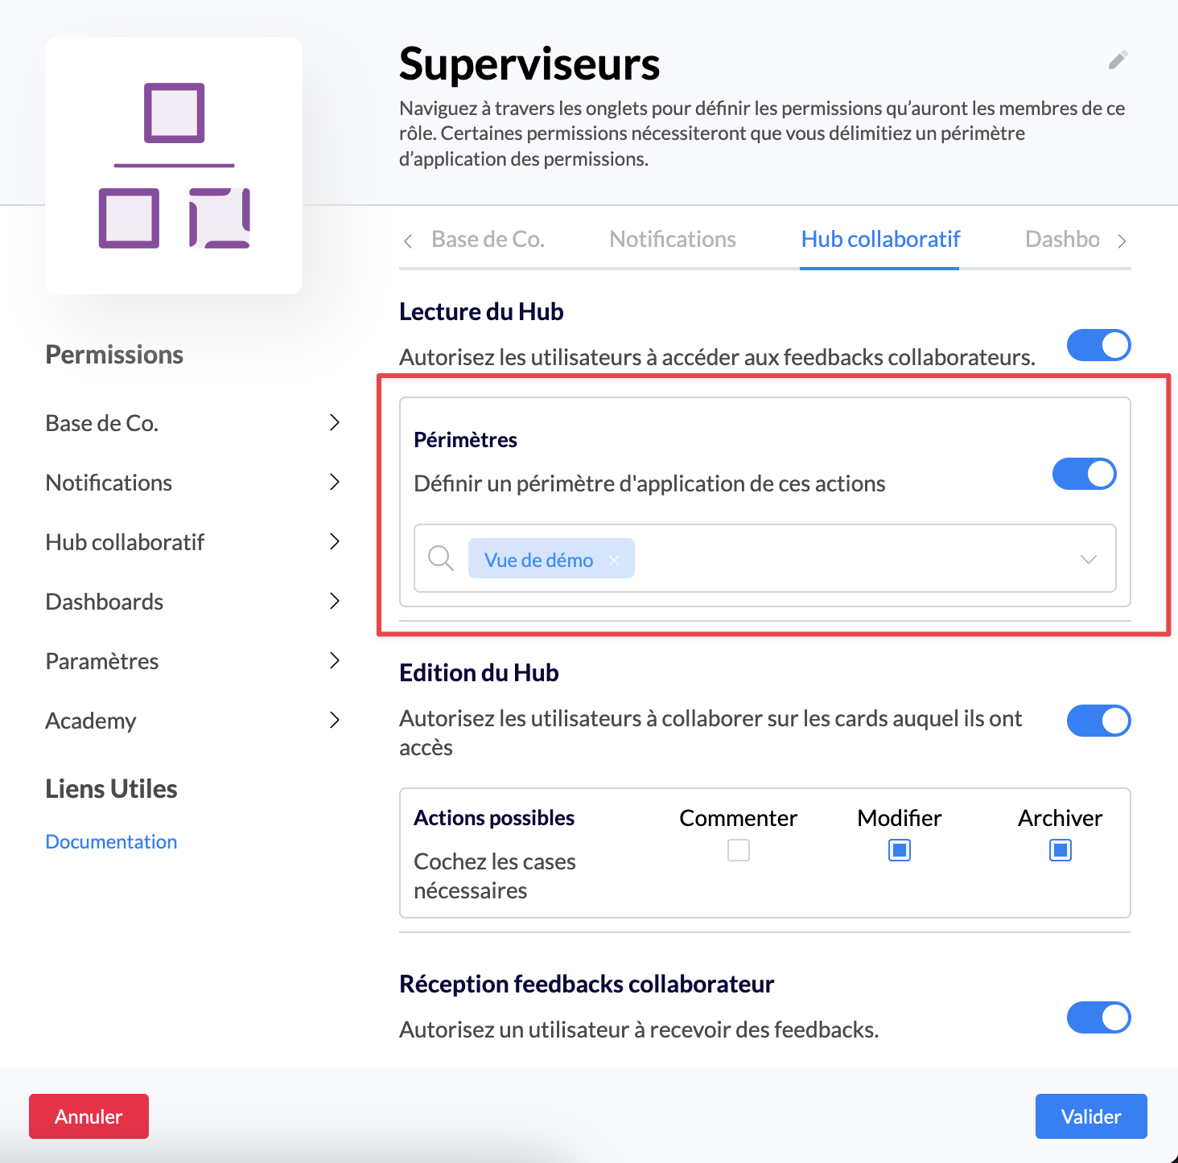Check the Commenter checkbox

[x=738, y=850]
